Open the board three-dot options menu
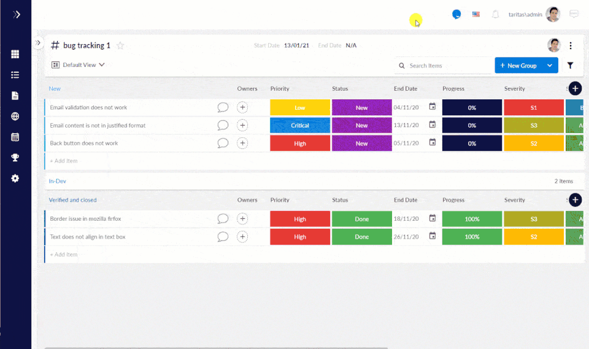 pos(571,45)
